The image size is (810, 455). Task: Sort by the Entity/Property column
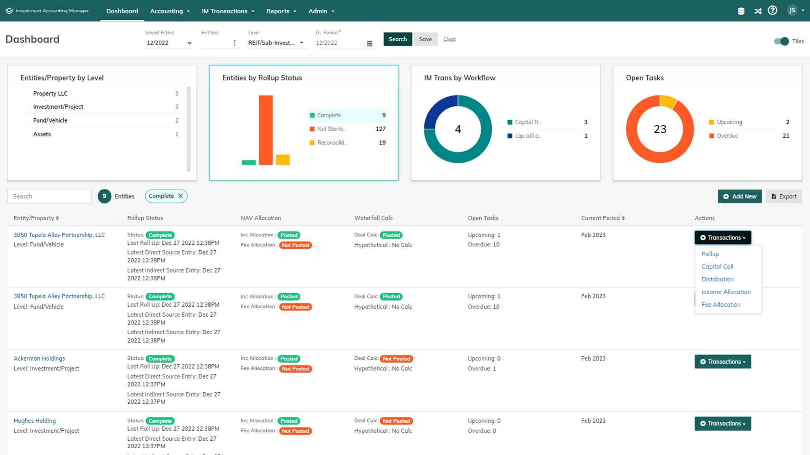pyautogui.click(x=36, y=218)
